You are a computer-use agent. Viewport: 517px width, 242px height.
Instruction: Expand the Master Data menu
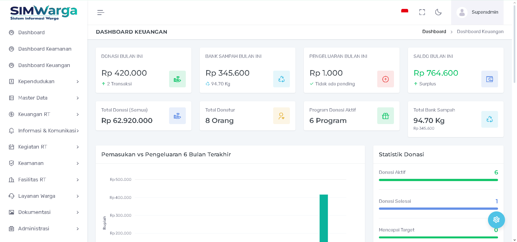tap(44, 98)
